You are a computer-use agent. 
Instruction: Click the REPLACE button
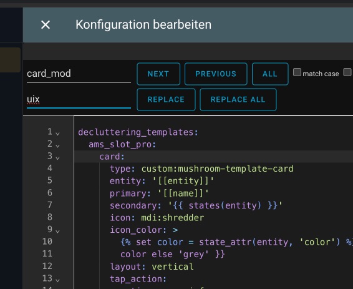point(166,100)
